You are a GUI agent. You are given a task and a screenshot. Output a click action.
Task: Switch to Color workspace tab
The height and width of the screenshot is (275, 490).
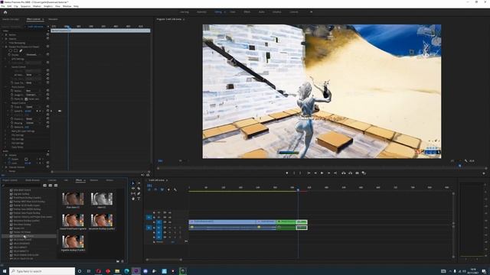coord(233,12)
